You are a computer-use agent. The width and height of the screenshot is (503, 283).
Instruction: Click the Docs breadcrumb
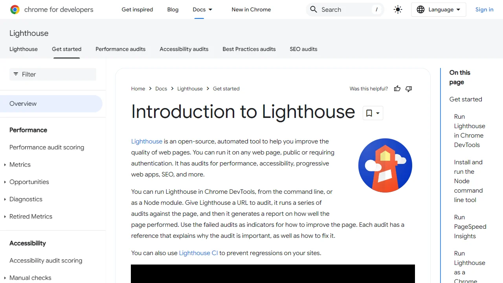click(x=161, y=89)
